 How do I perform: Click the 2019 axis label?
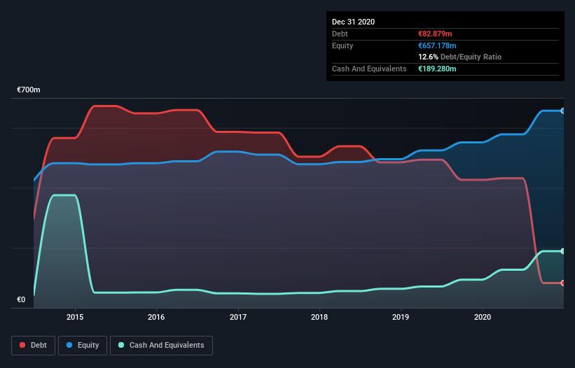click(401, 317)
